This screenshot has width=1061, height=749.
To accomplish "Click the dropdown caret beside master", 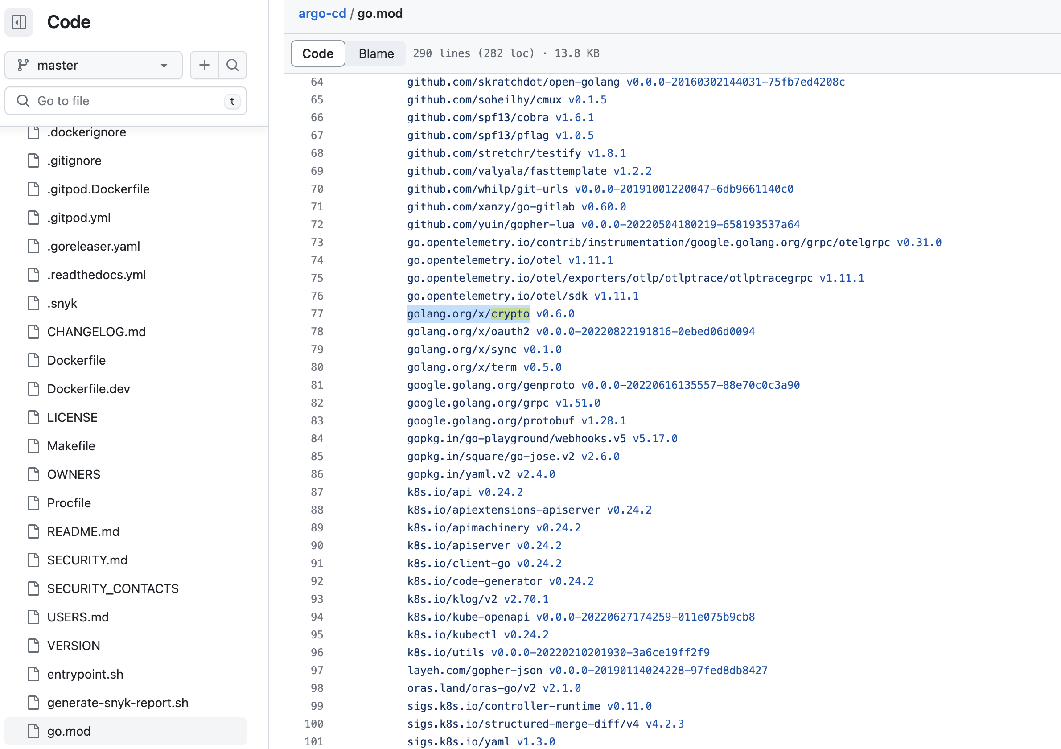I will [164, 66].
